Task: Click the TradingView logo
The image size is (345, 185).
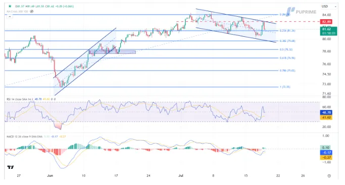Action: [x=10, y=167]
